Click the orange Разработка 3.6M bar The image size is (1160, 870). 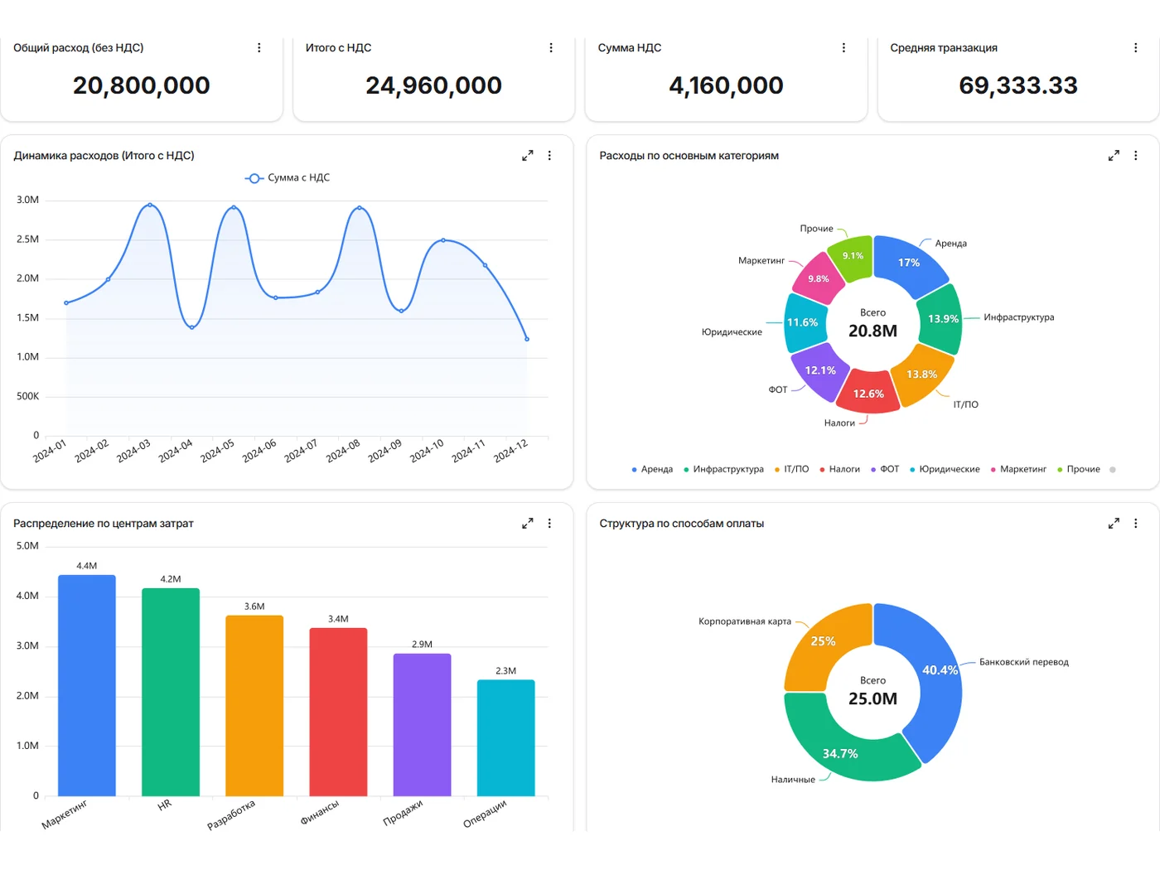254,706
